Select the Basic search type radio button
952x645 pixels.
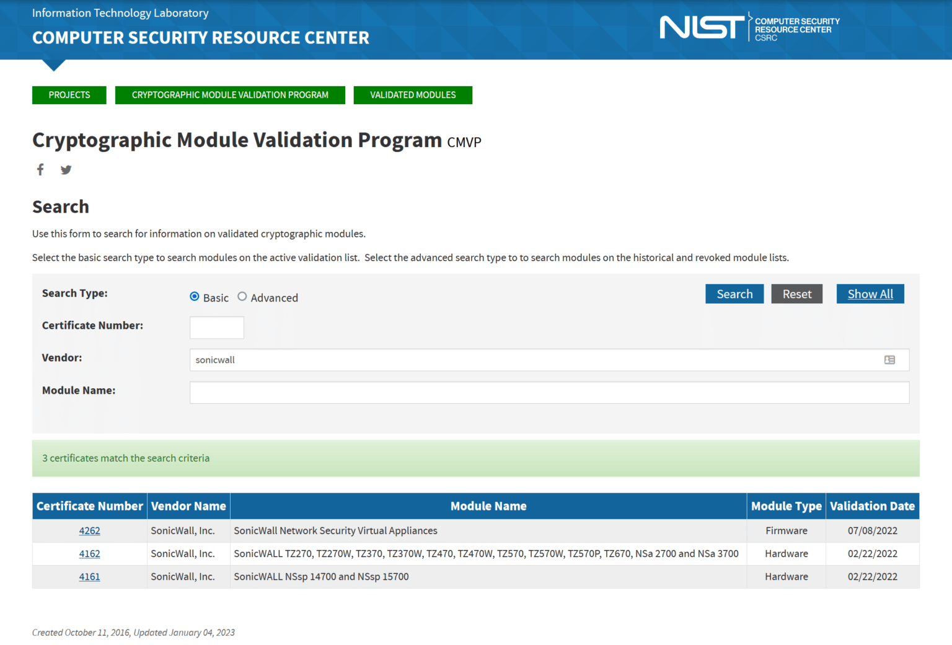click(194, 296)
